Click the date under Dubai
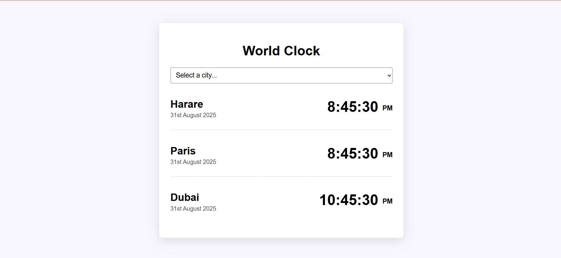The image size is (561, 258). click(x=193, y=209)
